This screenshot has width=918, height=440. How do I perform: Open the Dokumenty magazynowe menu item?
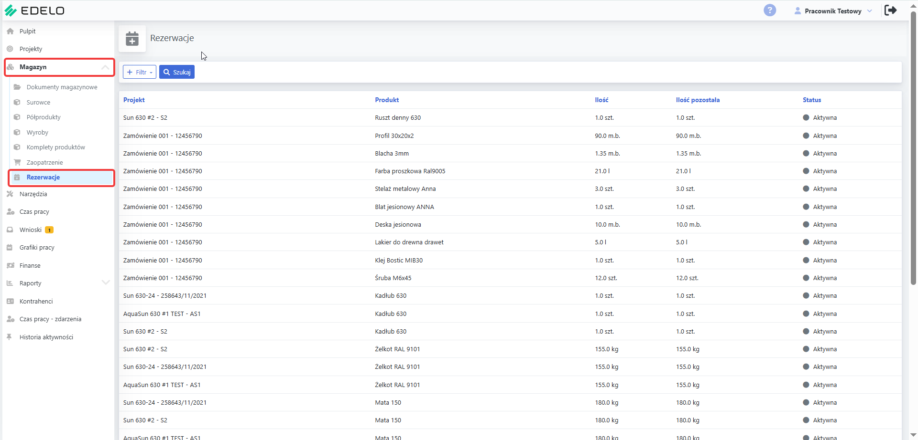point(62,87)
